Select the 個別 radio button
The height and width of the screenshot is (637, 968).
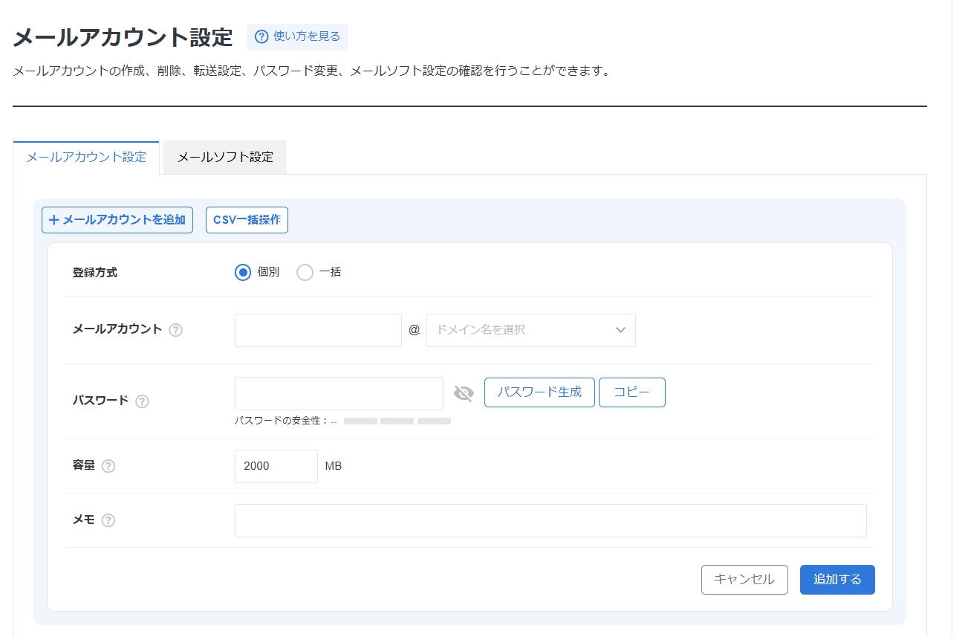(x=242, y=272)
